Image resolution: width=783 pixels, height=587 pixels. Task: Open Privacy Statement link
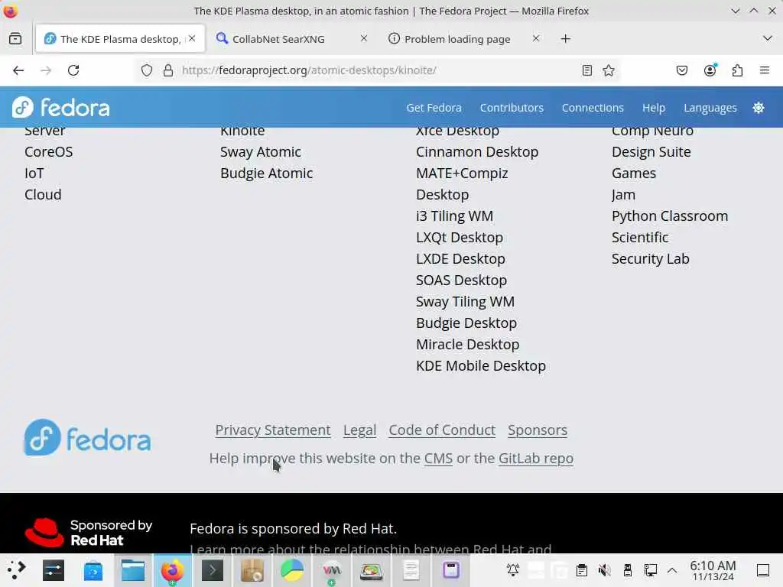273,430
